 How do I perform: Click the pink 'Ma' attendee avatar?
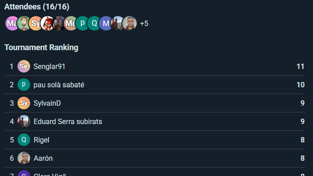(12, 23)
